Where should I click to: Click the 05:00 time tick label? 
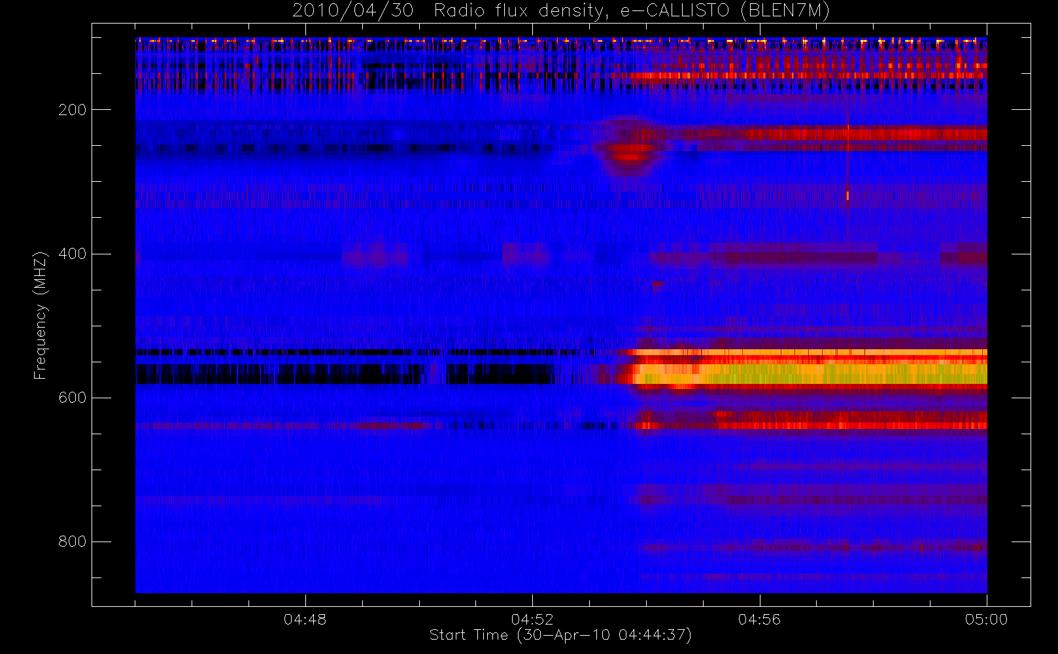coord(986,619)
